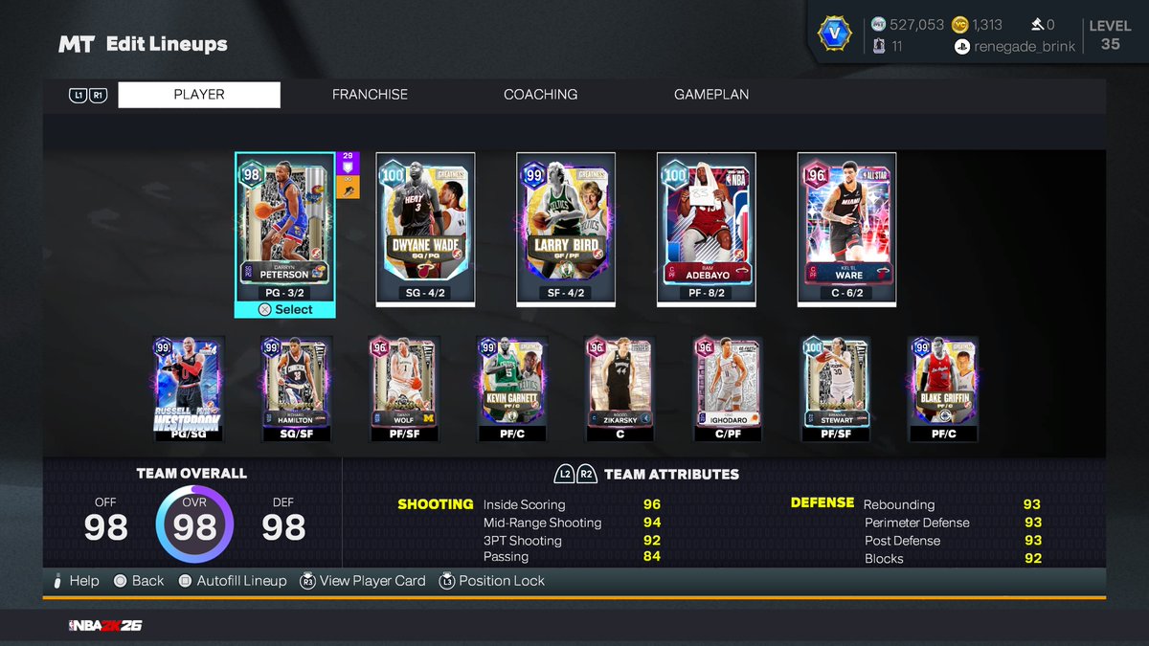Click the Inside Scoring attribute row

click(572, 504)
